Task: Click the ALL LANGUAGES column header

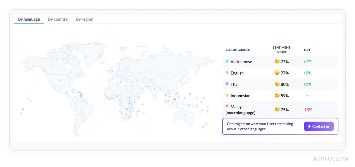Action: pyautogui.click(x=237, y=50)
